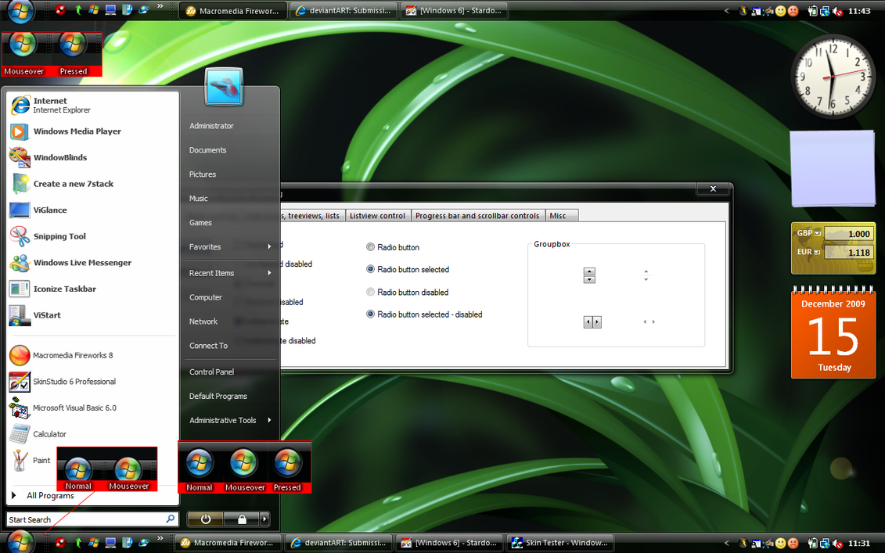This screenshot has height=553, width=885.
Task: Click the enabled right spin arrow in Groupbox
Action: [x=596, y=322]
